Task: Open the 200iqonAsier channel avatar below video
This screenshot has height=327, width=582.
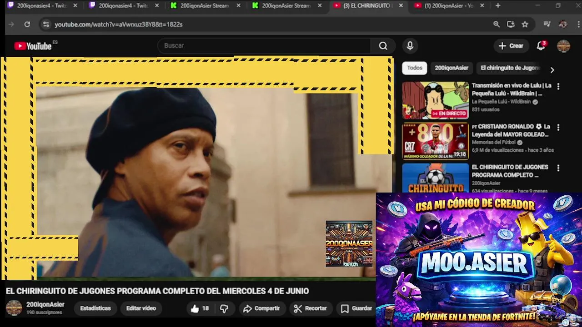Action: tap(14, 308)
